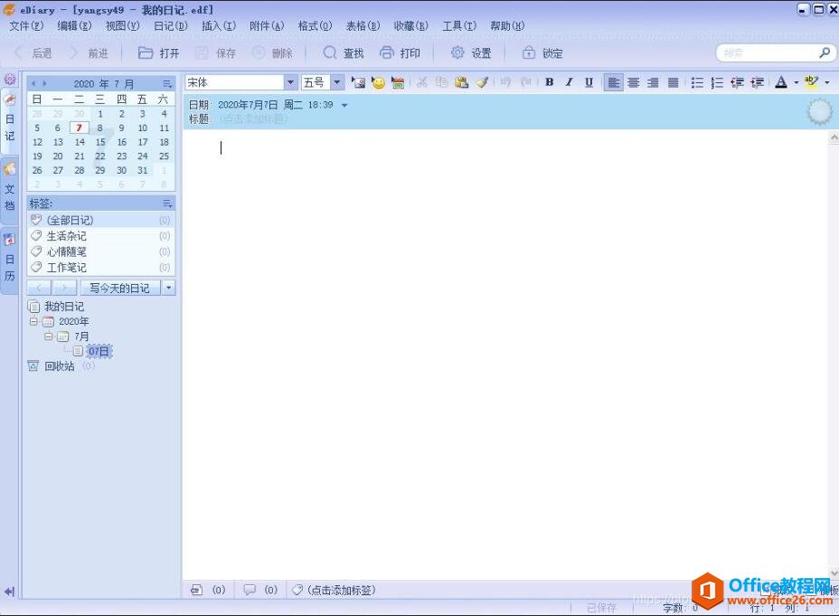The width and height of the screenshot is (839, 616).
Task: Click (点击添加标签) to add a tag
Action: click(x=342, y=590)
